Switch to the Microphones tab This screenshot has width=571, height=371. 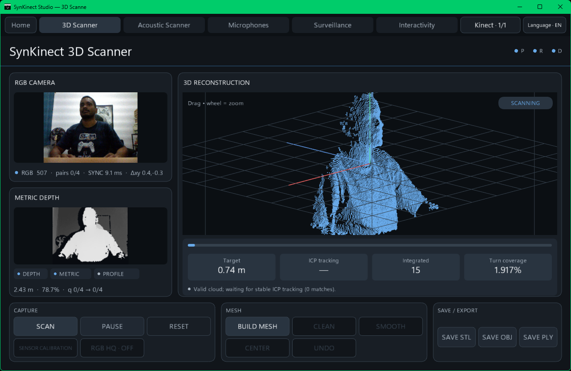coord(248,25)
